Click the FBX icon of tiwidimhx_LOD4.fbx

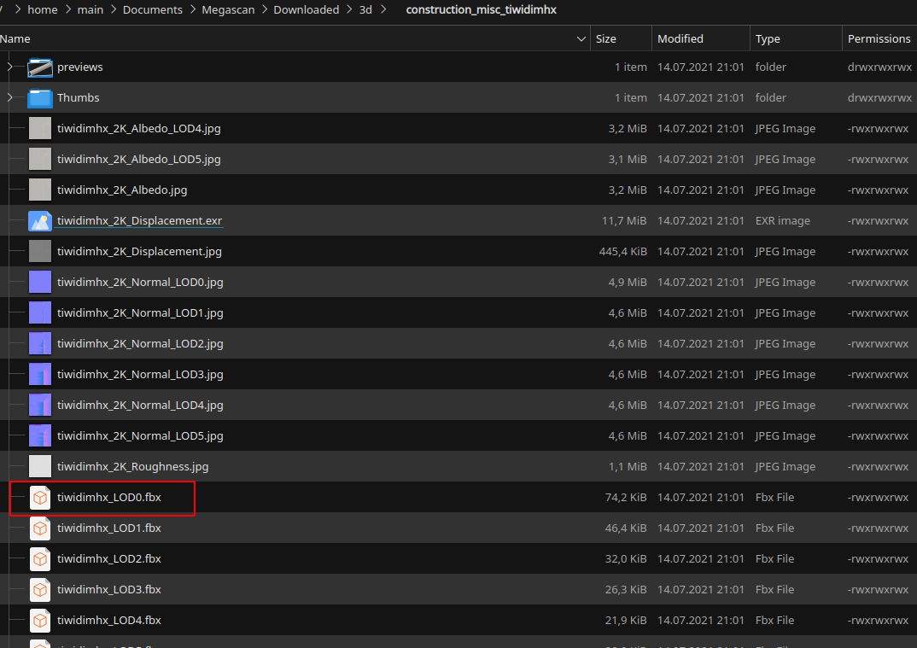40,620
